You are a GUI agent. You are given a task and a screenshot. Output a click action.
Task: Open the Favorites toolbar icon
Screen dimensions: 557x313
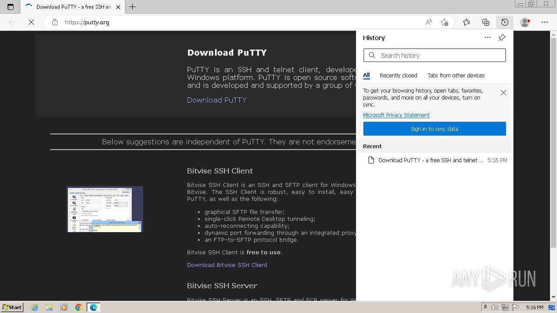coord(466,22)
